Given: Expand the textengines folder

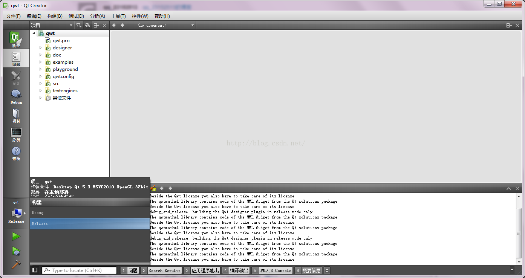Looking at the screenshot, I should (x=41, y=91).
